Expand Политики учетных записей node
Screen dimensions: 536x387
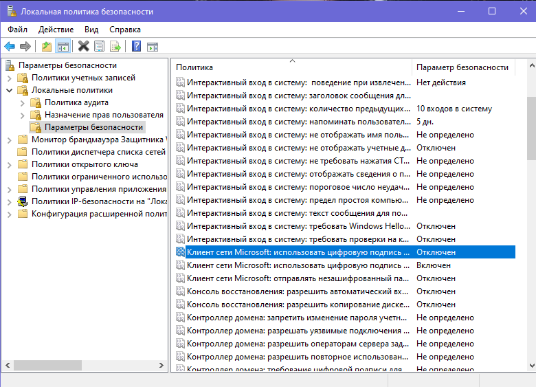[10, 78]
